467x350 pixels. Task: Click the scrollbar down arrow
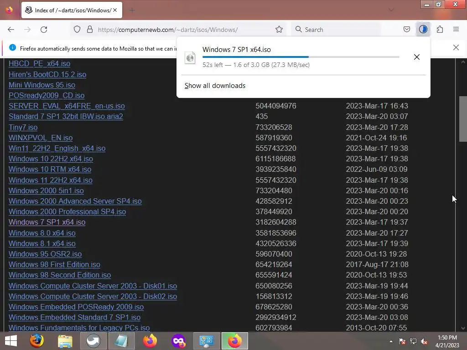[463, 328]
